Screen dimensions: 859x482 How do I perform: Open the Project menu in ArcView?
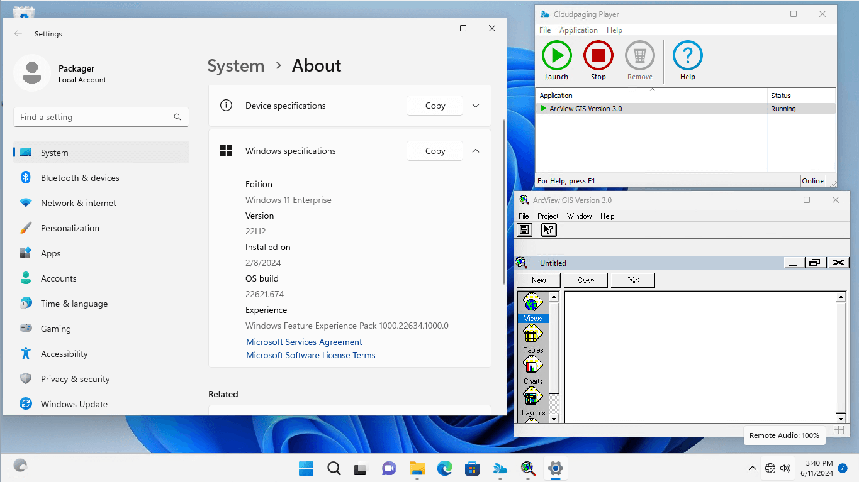pyautogui.click(x=547, y=216)
